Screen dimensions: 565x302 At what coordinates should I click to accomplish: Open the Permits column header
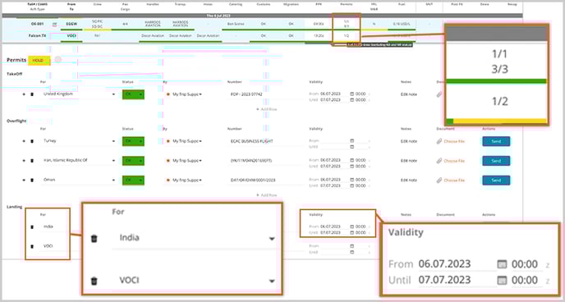tap(347, 4)
